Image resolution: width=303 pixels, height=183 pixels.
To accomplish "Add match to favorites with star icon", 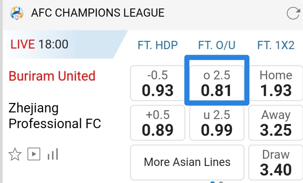I will point(15,155).
